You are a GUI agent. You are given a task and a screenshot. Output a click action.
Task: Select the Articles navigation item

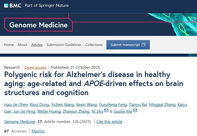37,45
